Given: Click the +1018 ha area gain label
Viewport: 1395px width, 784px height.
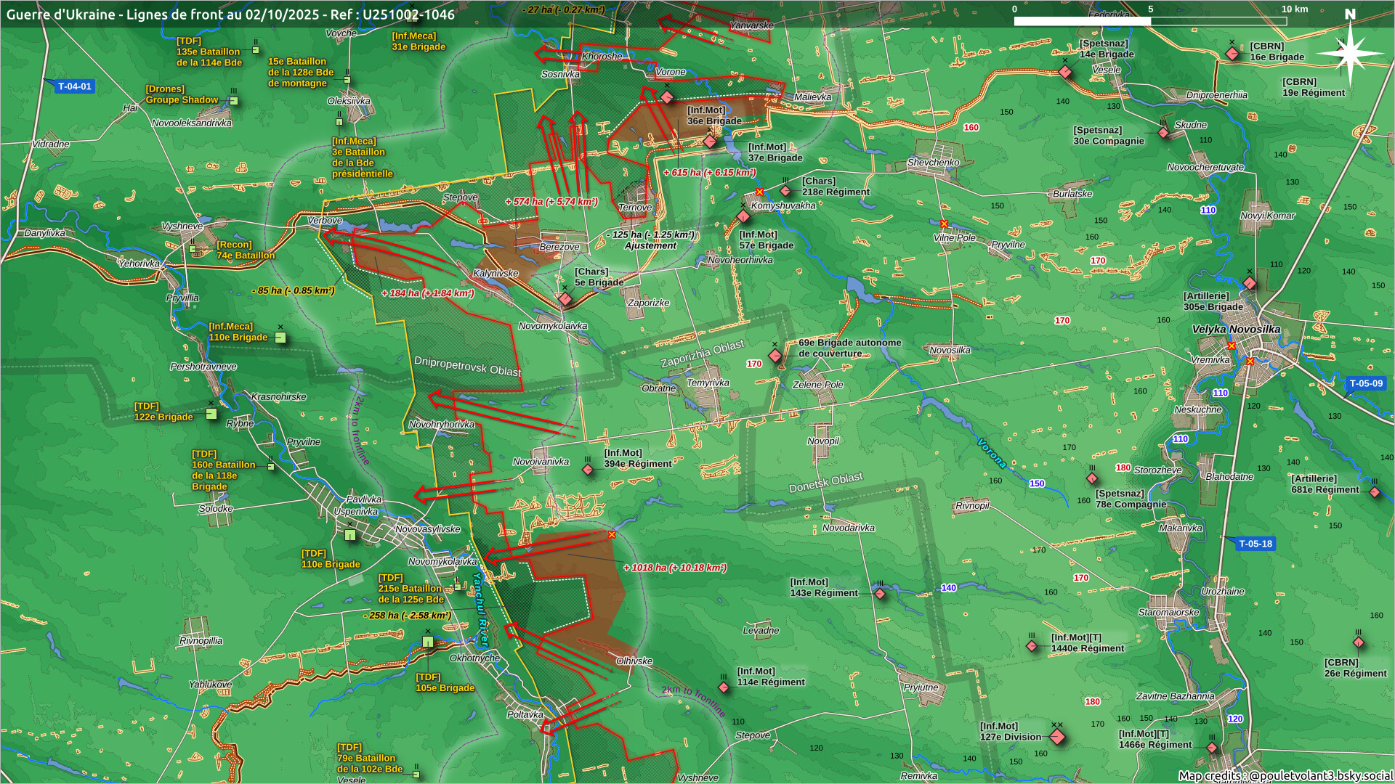Looking at the screenshot, I should 675,568.
